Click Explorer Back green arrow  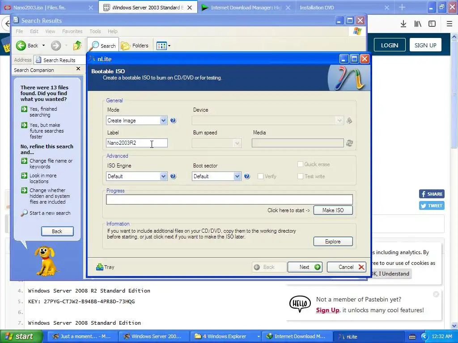click(x=21, y=46)
